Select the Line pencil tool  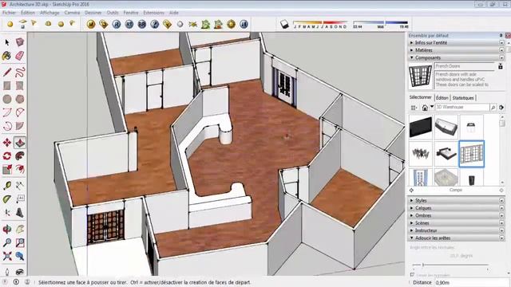7,72
